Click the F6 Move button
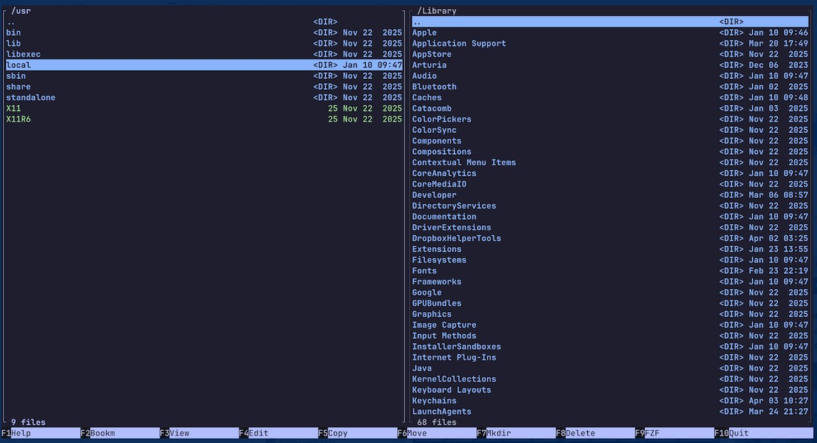 coord(437,433)
